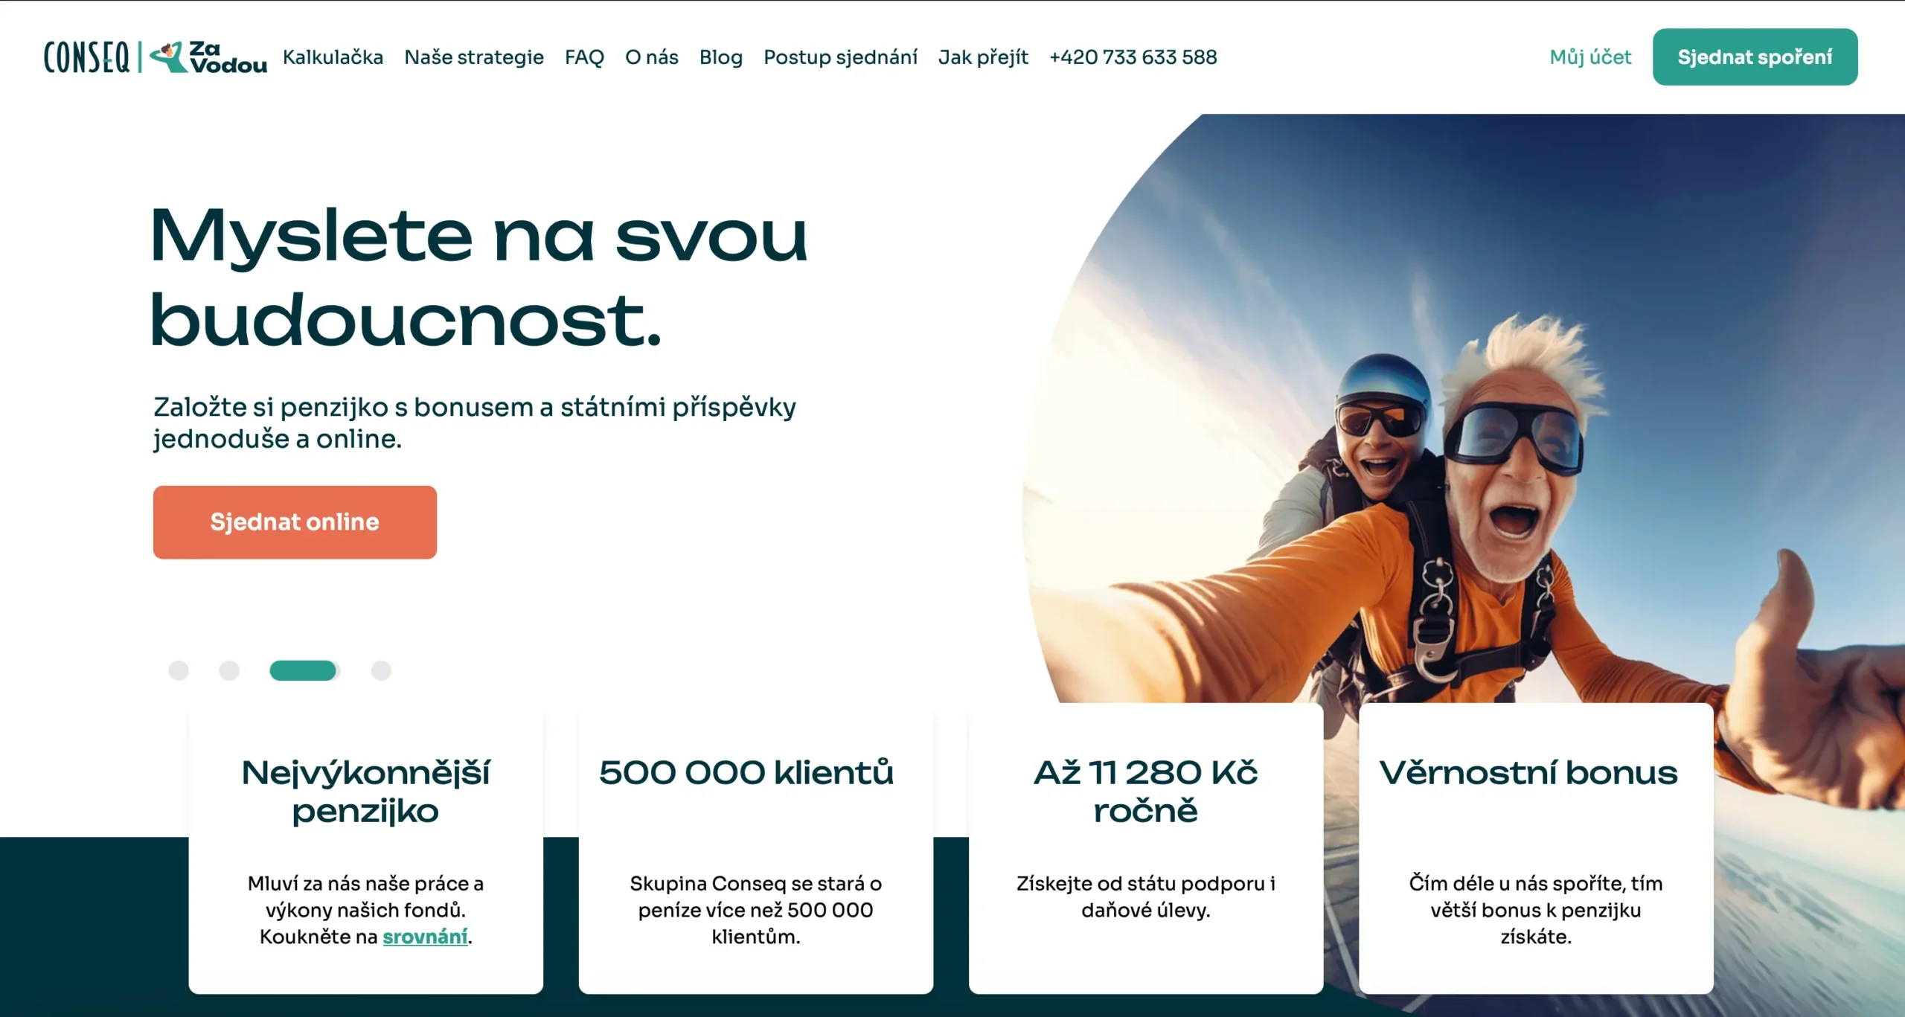
Task: Click the Conseq logo
Action: (86, 57)
